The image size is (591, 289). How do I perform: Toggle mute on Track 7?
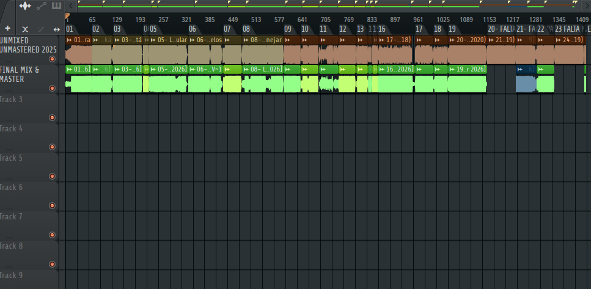[x=53, y=235]
